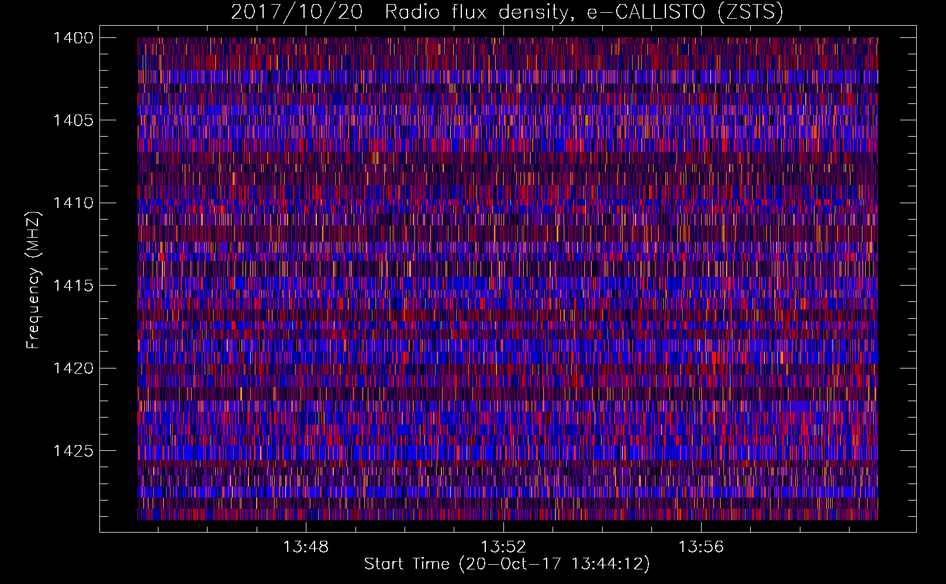Click the plot title '2017/10/20 Radio flux density'
The height and width of the screenshot is (584, 946).
pos(507,12)
